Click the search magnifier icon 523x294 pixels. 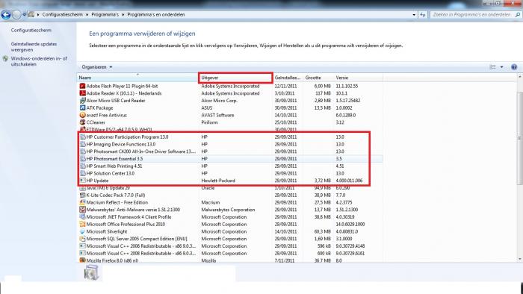[x=518, y=15]
